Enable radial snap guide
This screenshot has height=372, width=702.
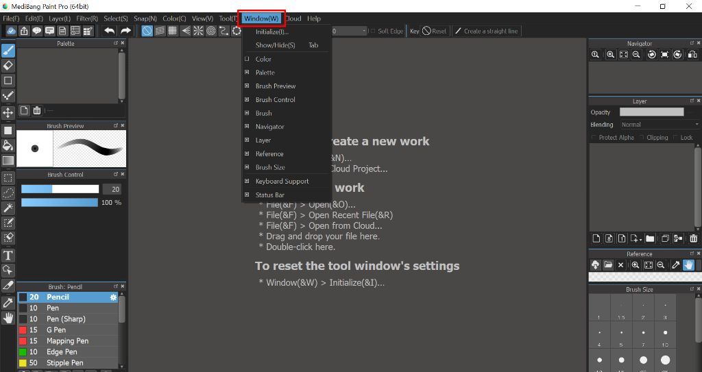[x=198, y=31]
